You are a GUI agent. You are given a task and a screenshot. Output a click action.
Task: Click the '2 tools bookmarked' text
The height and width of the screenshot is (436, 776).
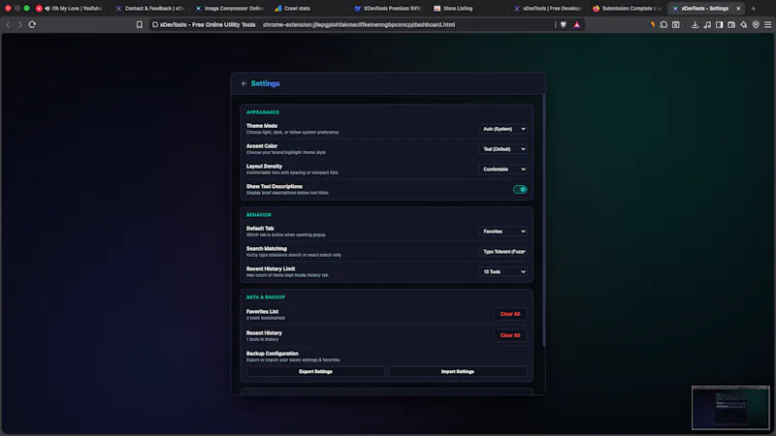(266, 318)
